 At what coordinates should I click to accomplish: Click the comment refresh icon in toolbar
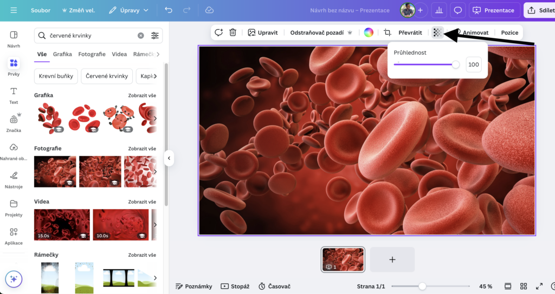[218, 32]
